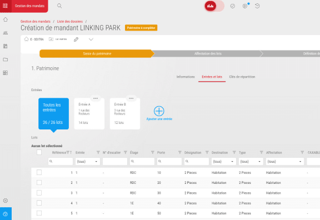This screenshot has height=220, width=320.
Task: Click the LUC MARTIN contact icon
Action: pos(51,39)
